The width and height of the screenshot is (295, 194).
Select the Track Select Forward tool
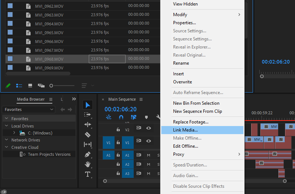click(x=88, y=115)
